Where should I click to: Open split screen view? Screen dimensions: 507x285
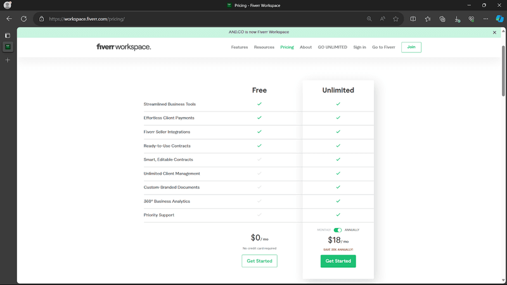pos(413,19)
